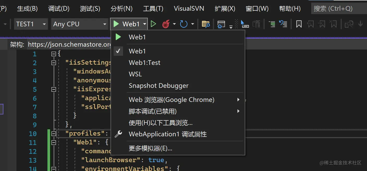Click the browser window home icon
Viewport: 367px width, 171px height.
(221, 24)
